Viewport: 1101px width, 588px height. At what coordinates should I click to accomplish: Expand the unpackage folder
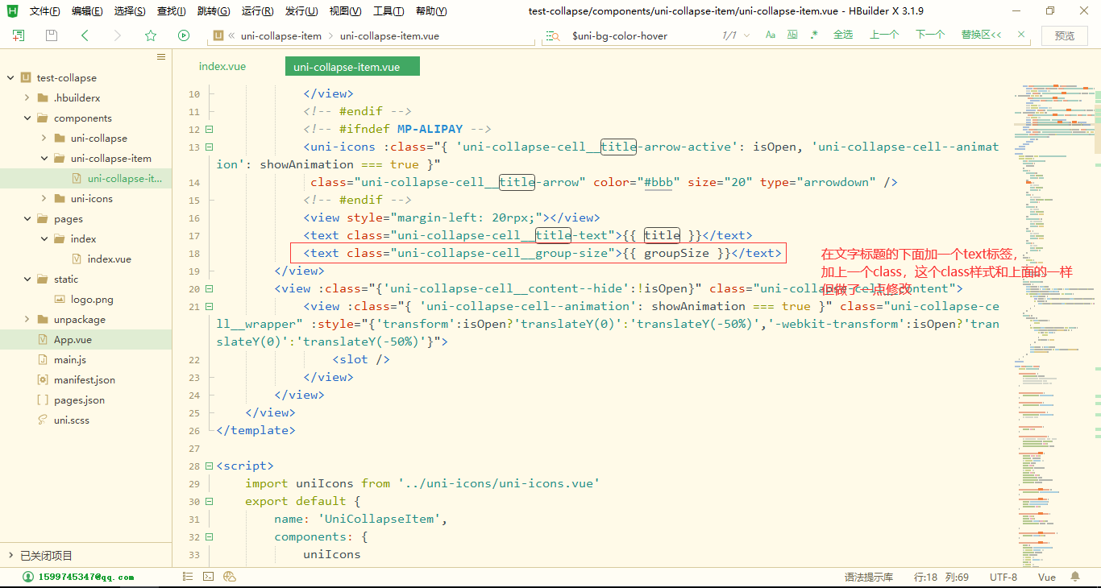pos(25,319)
